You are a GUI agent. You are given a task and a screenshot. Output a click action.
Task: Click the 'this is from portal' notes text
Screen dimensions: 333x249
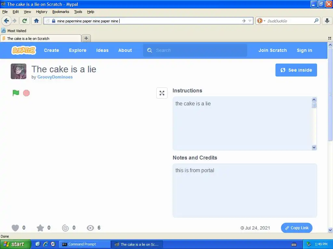tap(195, 170)
